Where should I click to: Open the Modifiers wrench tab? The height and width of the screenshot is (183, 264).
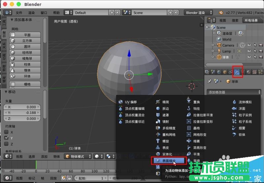pyautogui.click(x=237, y=72)
